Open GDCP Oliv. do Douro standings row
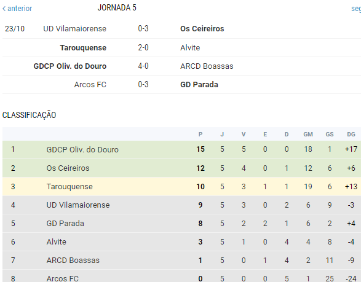 181,149
